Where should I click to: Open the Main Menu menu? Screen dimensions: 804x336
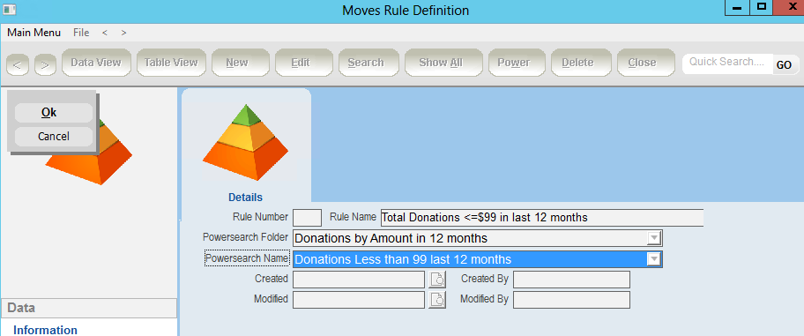click(x=33, y=33)
